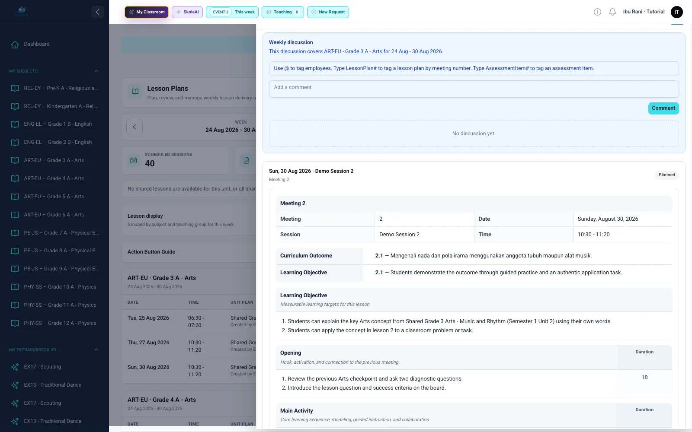Create a New Request
Image resolution: width=692 pixels, height=432 pixels.
328,12
